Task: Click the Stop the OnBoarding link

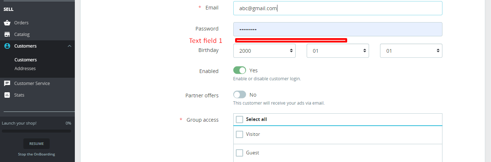Action: pyautogui.click(x=37, y=154)
